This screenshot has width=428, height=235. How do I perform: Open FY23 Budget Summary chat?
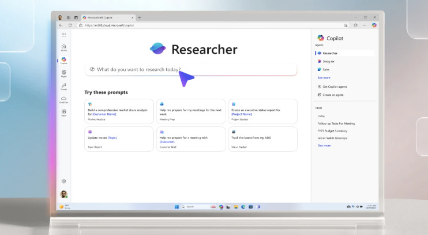coord(332,131)
